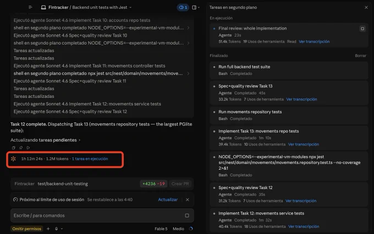The width and height of the screenshot is (374, 234).
Task: Click Spec+quality review Task 12 log row
Action: pos(70,112)
